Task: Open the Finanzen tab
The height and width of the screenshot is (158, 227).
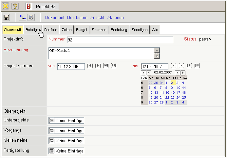Action: [99, 30]
